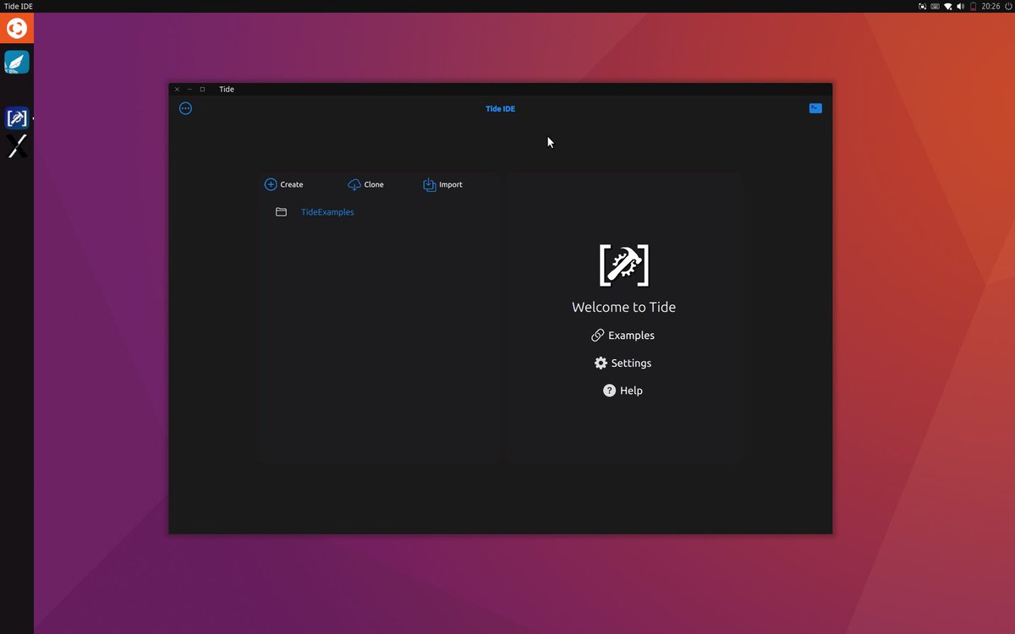Click the Clone cloud icon
This screenshot has height=634, width=1015.
click(354, 184)
